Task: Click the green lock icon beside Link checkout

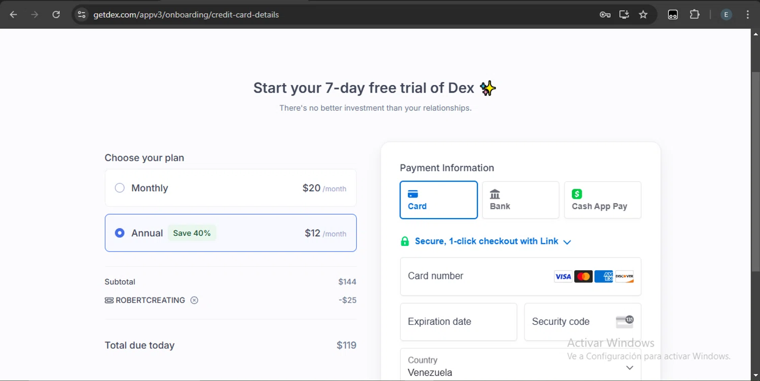Action: tap(405, 241)
